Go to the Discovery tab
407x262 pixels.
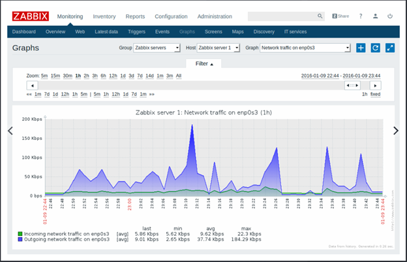[x=264, y=32]
